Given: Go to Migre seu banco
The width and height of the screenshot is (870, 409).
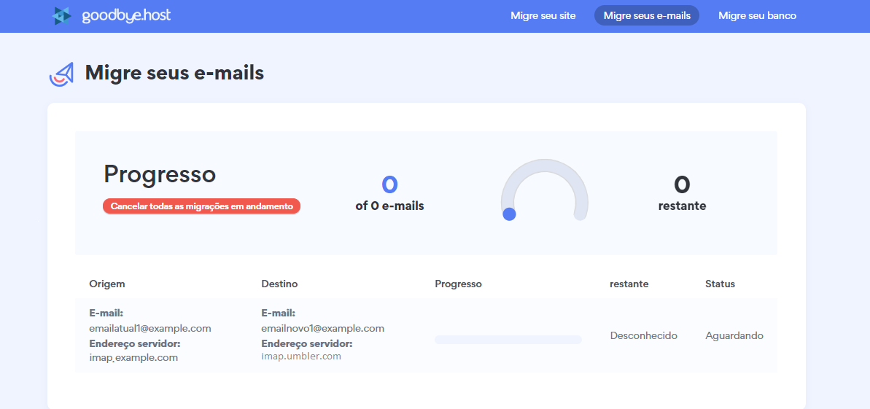Looking at the screenshot, I should (757, 15).
